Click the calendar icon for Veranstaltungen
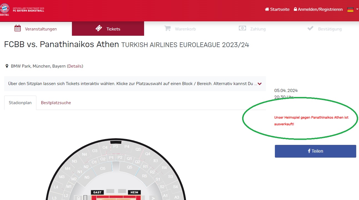This screenshot has width=359, height=200. (x=18, y=28)
